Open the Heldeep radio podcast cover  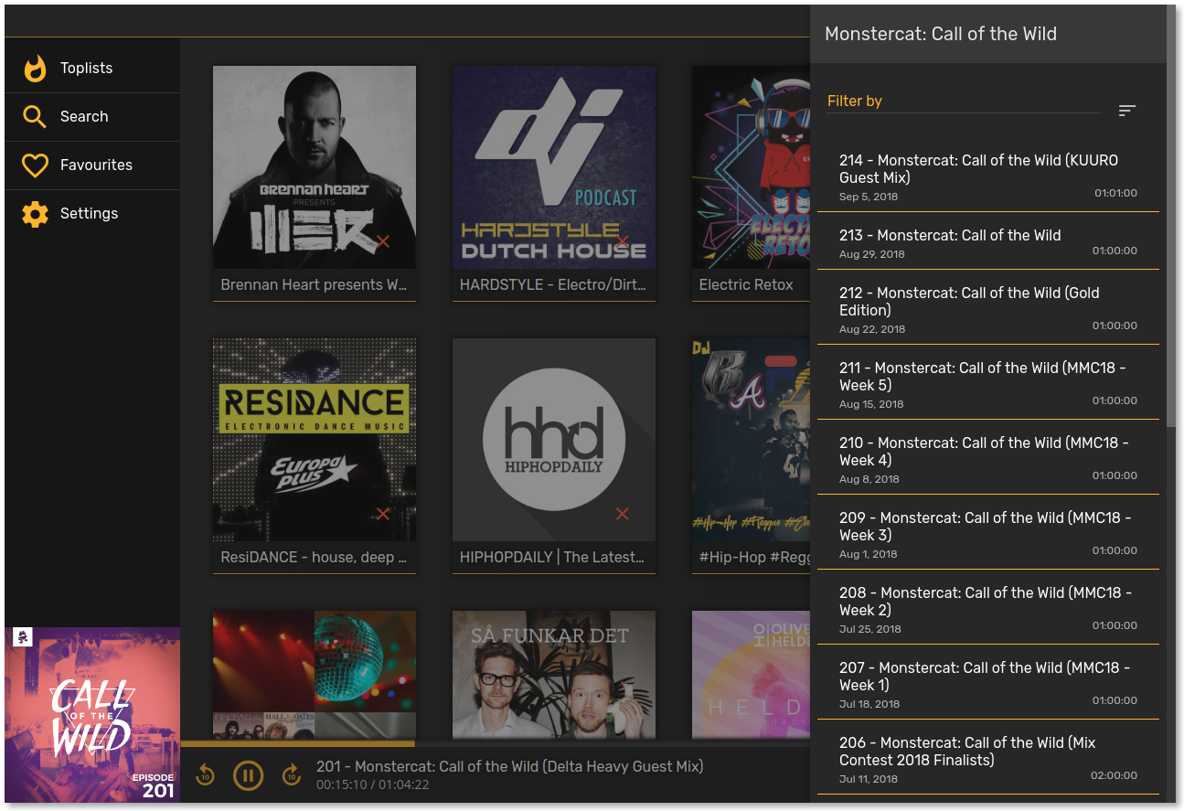[x=751, y=675]
